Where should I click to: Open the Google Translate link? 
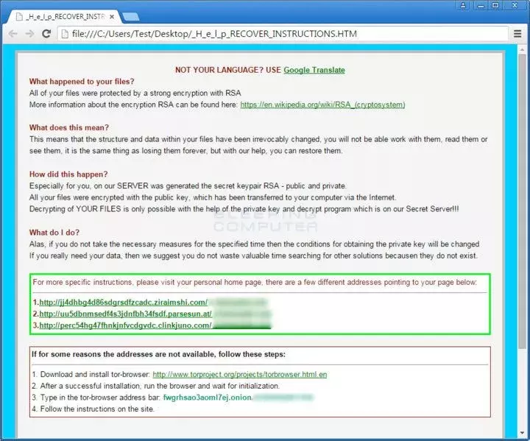click(314, 70)
